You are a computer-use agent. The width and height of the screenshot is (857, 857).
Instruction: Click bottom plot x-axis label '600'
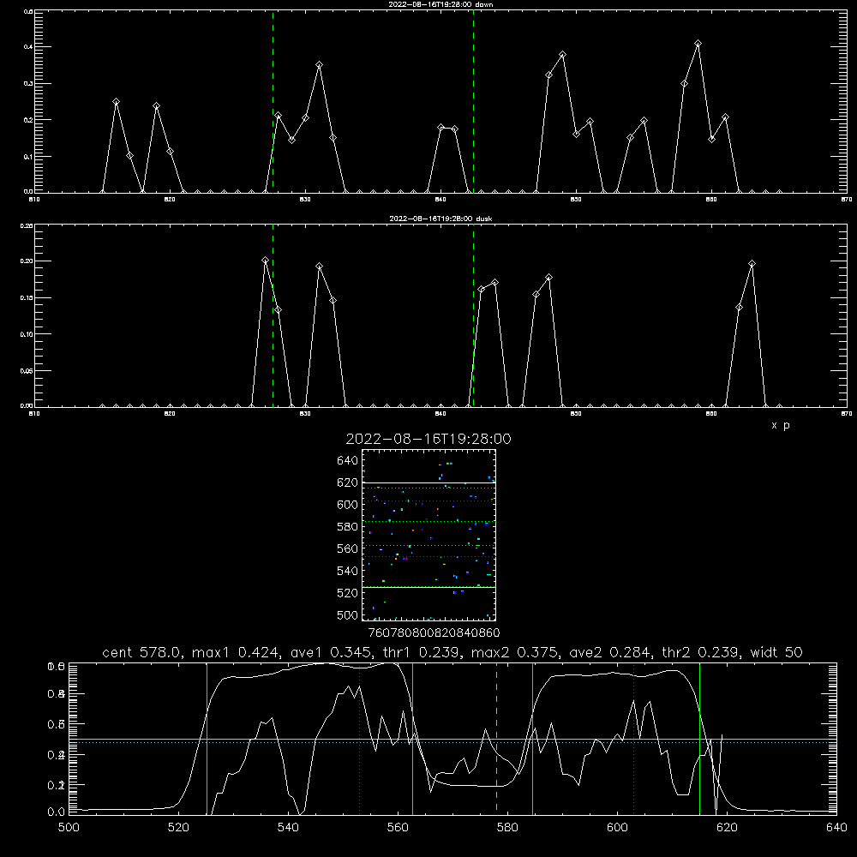617,828
